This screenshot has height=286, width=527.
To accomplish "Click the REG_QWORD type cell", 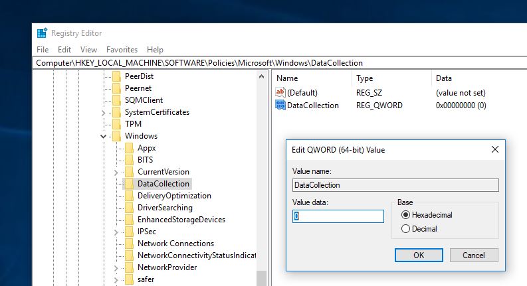I will 379,106.
